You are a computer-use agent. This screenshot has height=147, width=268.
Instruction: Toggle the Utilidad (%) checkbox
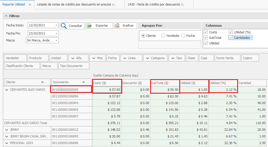(231, 32)
